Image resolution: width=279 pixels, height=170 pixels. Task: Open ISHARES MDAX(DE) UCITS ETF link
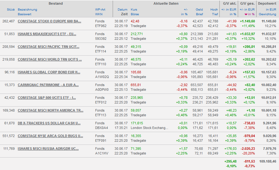tap(47, 34)
